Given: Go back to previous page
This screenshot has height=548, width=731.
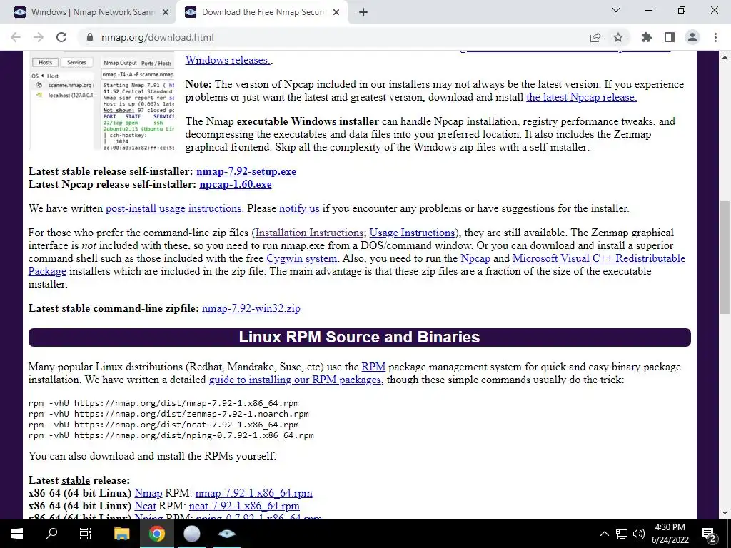Looking at the screenshot, I should [x=16, y=37].
